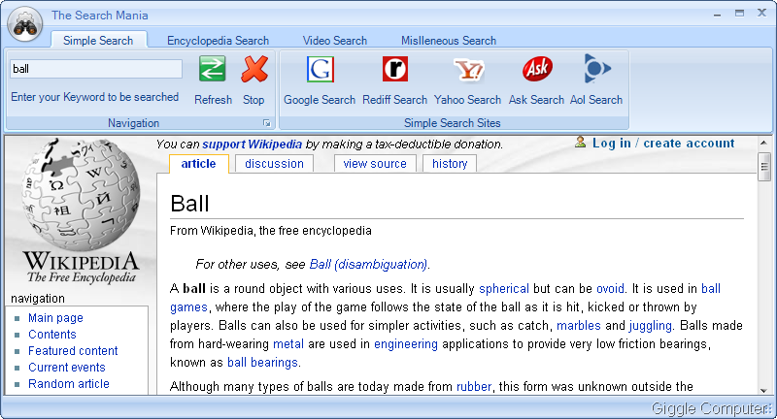Go to Wikipedia Main page
Image resolution: width=777 pixels, height=419 pixels.
click(x=55, y=318)
